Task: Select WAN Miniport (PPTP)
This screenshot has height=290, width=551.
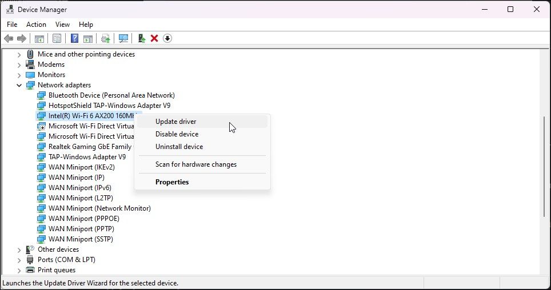Action: pos(81,229)
